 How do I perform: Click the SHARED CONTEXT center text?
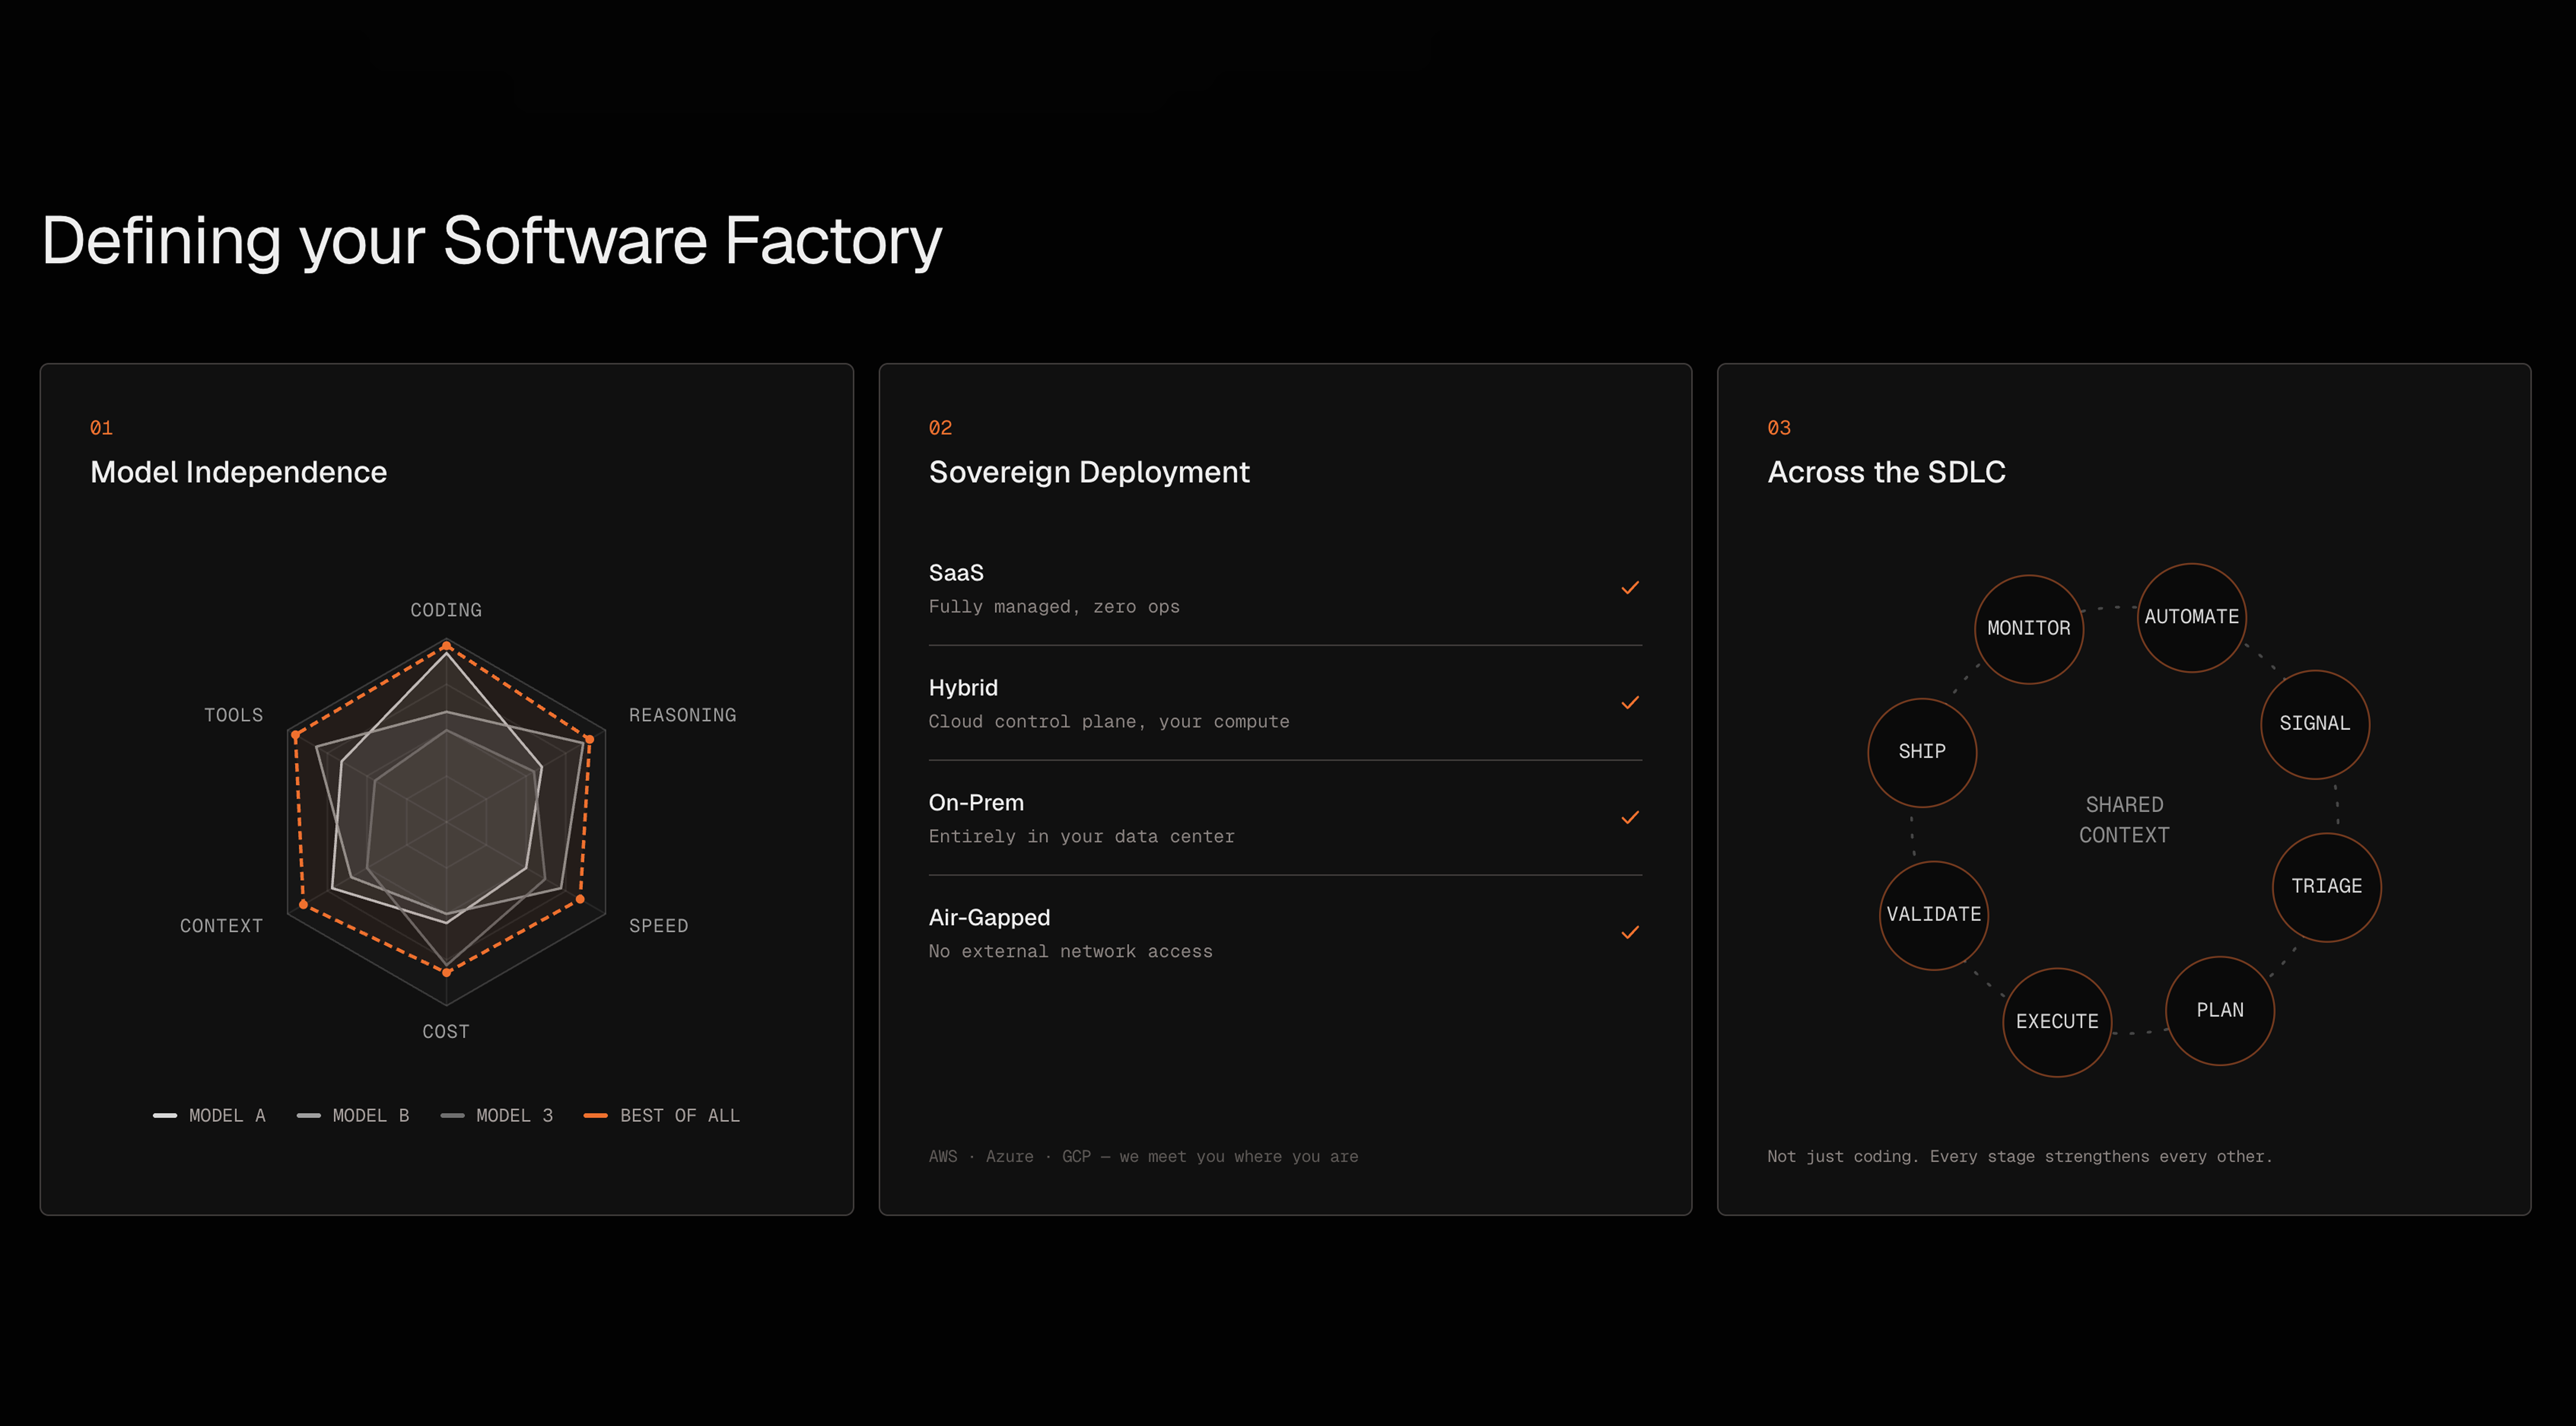(x=2124, y=820)
